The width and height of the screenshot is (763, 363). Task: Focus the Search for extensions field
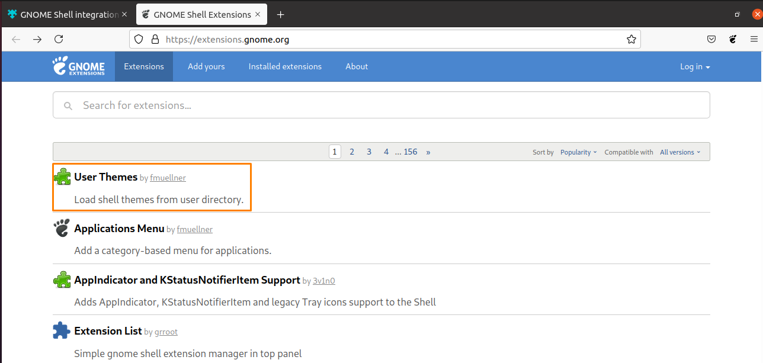381,105
